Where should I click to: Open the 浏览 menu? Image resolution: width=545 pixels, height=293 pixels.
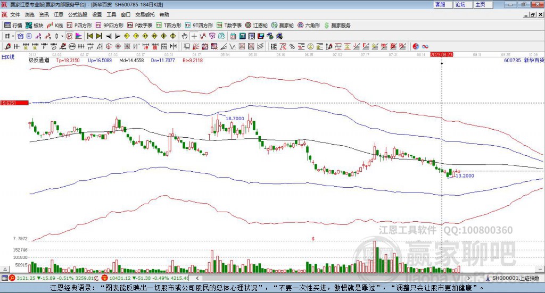pyautogui.click(x=30, y=14)
